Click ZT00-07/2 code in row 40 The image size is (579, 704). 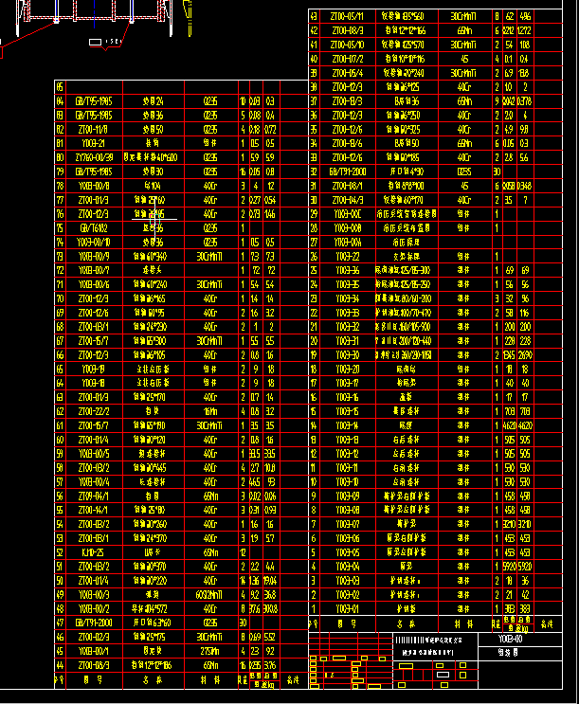click(x=347, y=59)
